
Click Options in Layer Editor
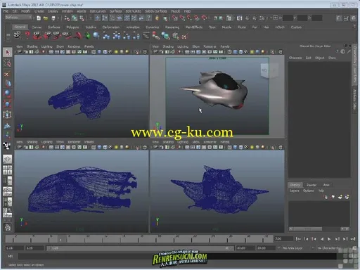[308, 191]
